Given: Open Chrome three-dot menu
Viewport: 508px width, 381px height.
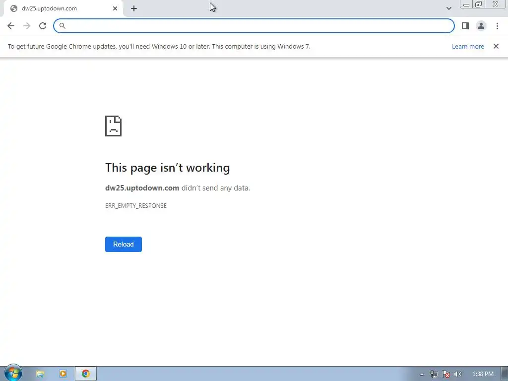Looking at the screenshot, I should coord(497,26).
